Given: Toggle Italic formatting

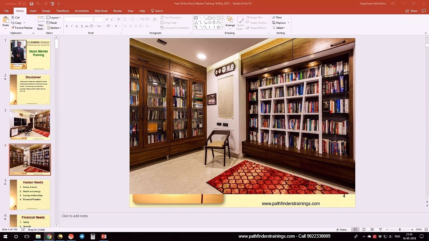Looking at the screenshot, I should click(72, 26).
